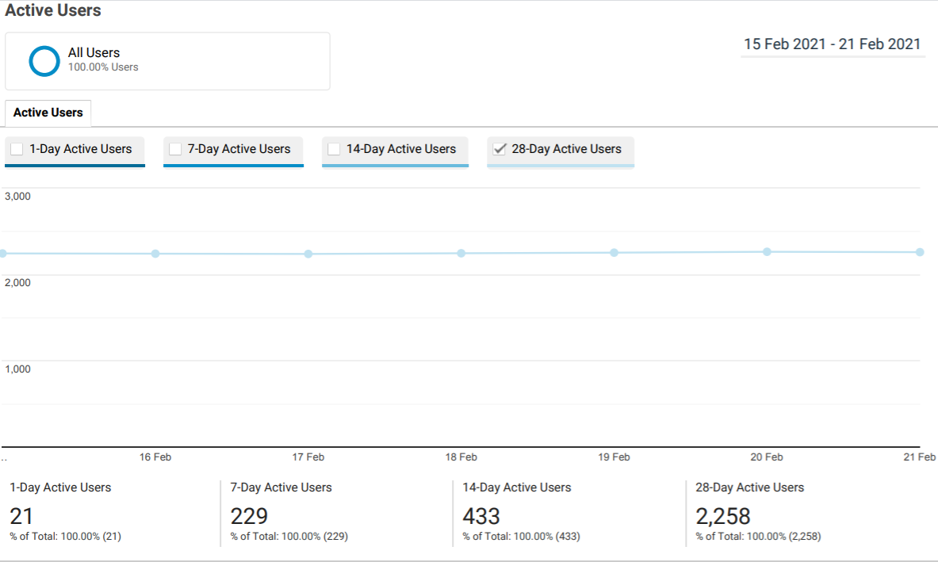Enable the 7-Day Active Users checkbox

point(175,149)
